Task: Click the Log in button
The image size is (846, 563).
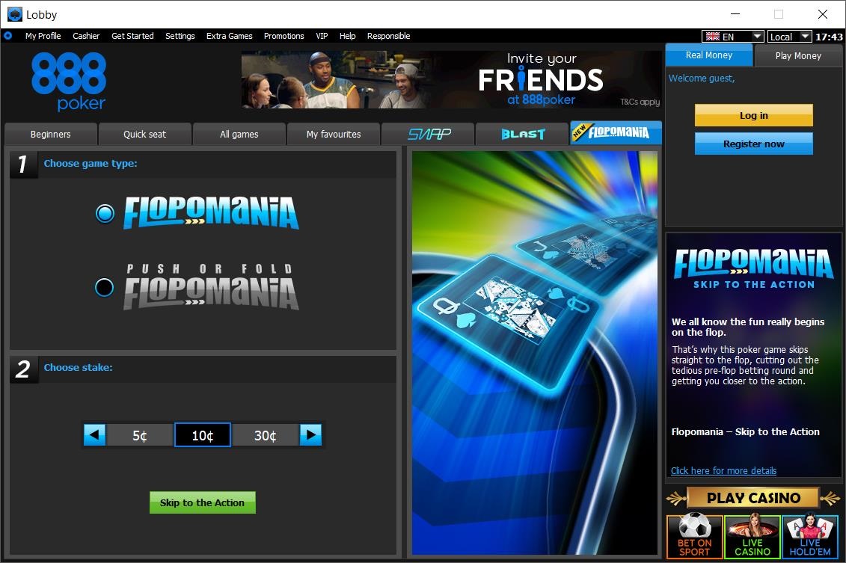Action: point(754,115)
